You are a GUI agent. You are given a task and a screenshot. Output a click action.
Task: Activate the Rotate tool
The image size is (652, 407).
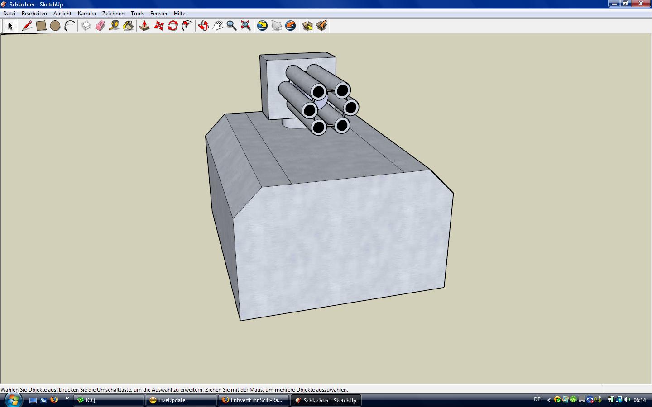coord(173,26)
